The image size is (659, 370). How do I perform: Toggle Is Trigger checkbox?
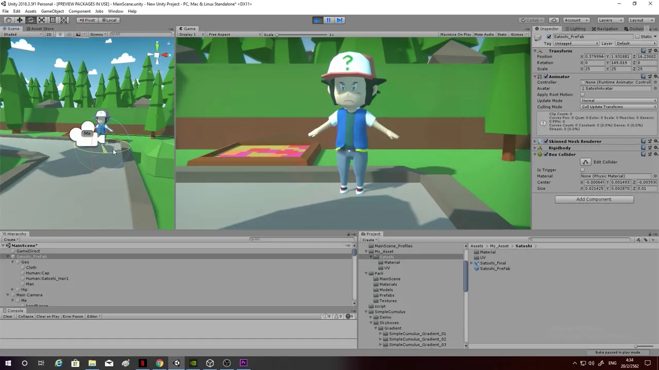(x=583, y=170)
